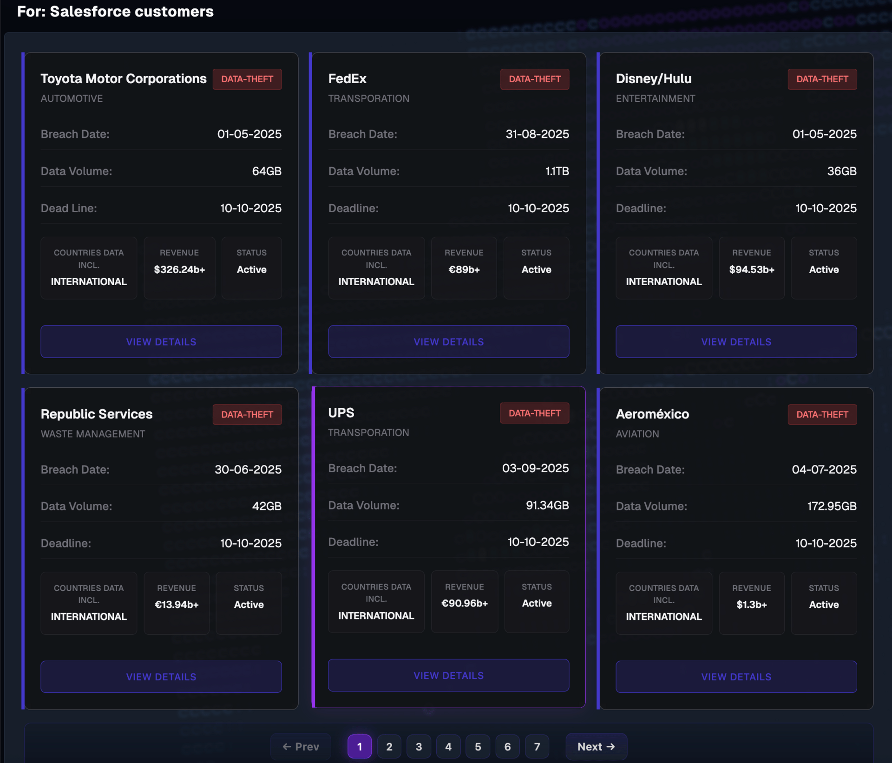Open View Details on the FedEx card
The image size is (892, 763).
[x=448, y=341]
